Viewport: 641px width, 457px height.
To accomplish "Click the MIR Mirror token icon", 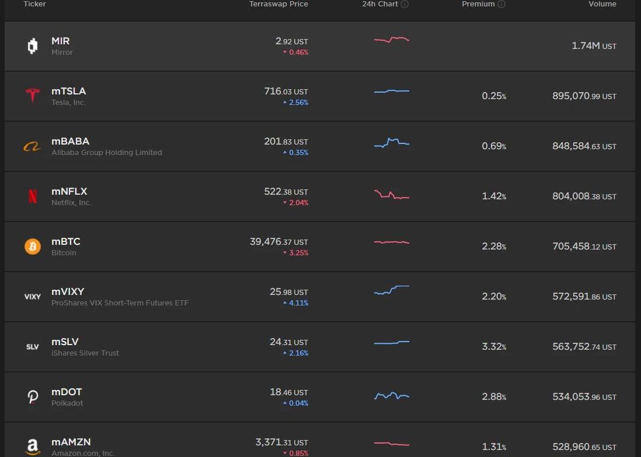I will (x=33, y=46).
